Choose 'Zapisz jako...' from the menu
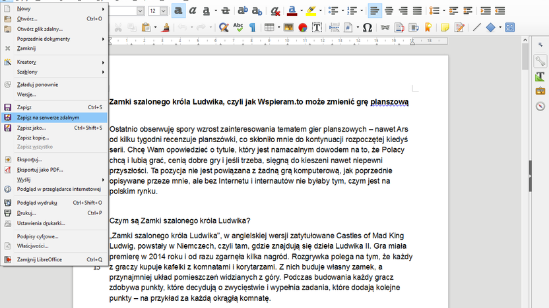This screenshot has height=308, width=549. coord(54,128)
